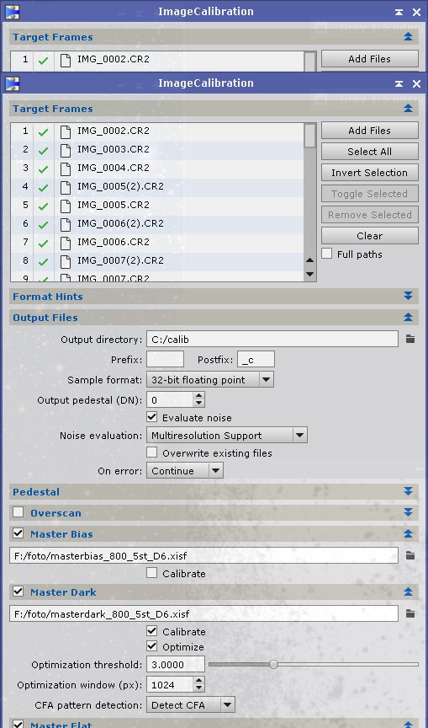Viewport: 428px width, 728px height.
Task: Open folder icon beside Master Dark path
Action: (x=410, y=613)
